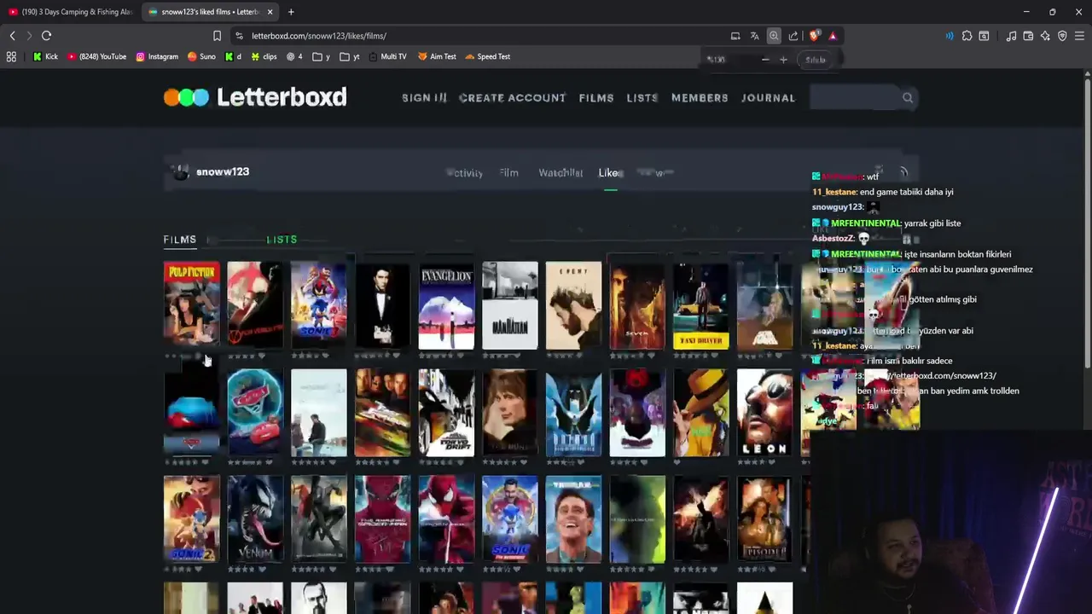Open the Seven poster
This screenshot has height=614, width=1092.
[637, 305]
